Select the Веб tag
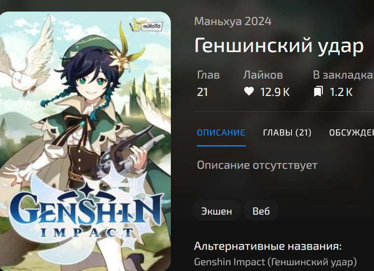This screenshot has width=374, height=271. click(x=261, y=210)
